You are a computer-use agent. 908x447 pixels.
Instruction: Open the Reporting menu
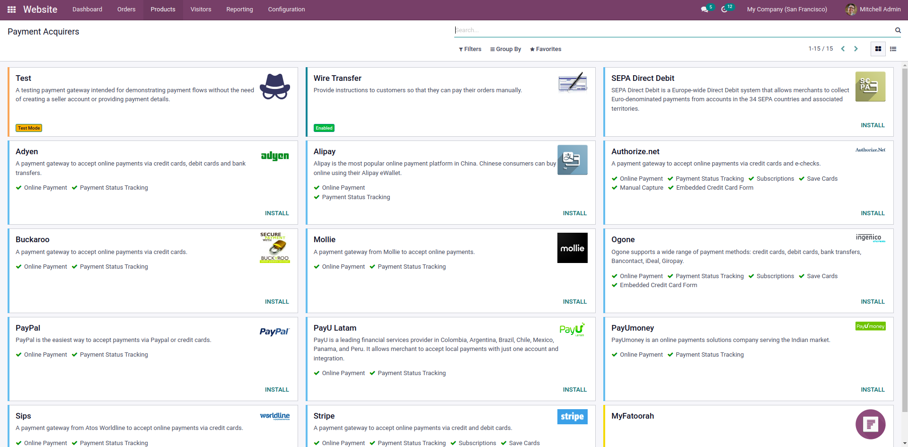click(239, 9)
